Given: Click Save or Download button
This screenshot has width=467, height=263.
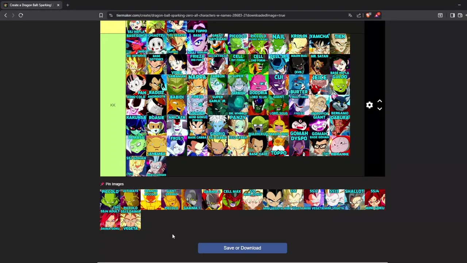Looking at the screenshot, I should (x=242, y=248).
